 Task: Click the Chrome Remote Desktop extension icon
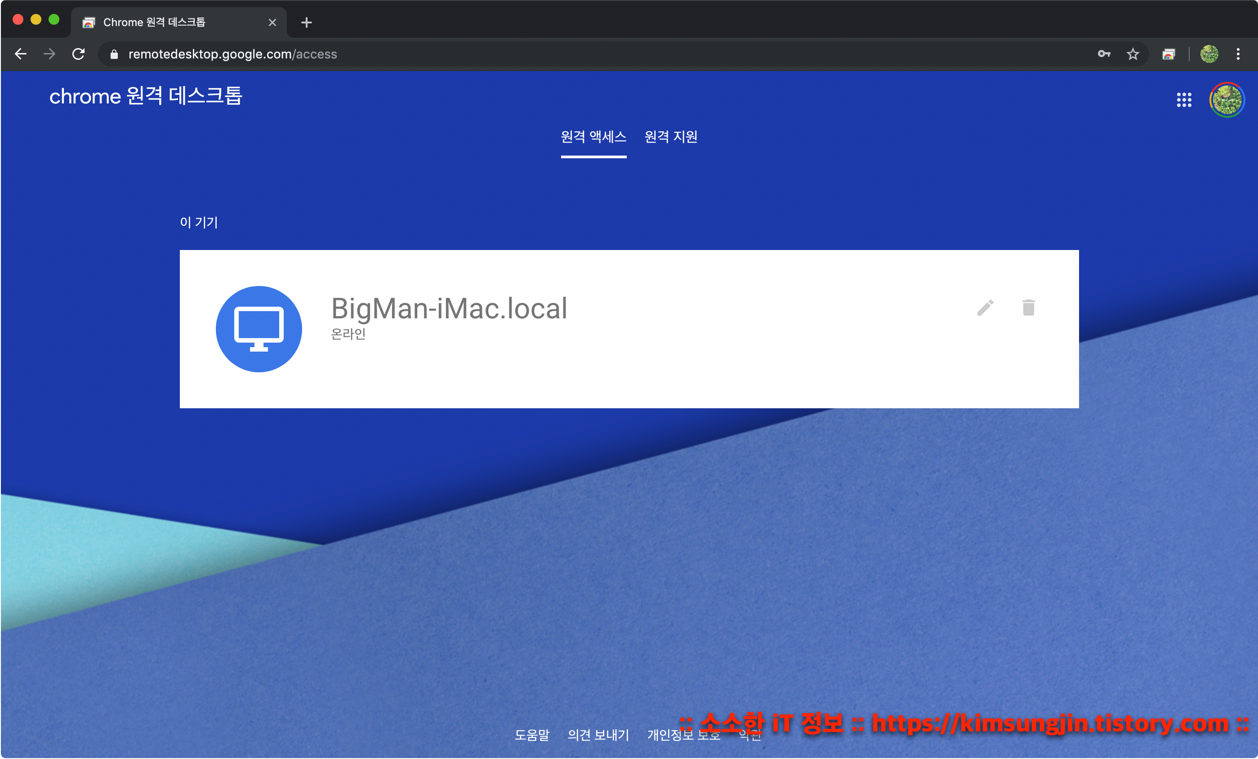(x=1168, y=54)
